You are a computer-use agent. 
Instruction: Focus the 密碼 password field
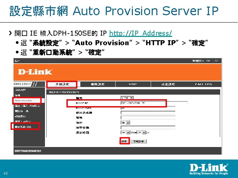click(148, 118)
